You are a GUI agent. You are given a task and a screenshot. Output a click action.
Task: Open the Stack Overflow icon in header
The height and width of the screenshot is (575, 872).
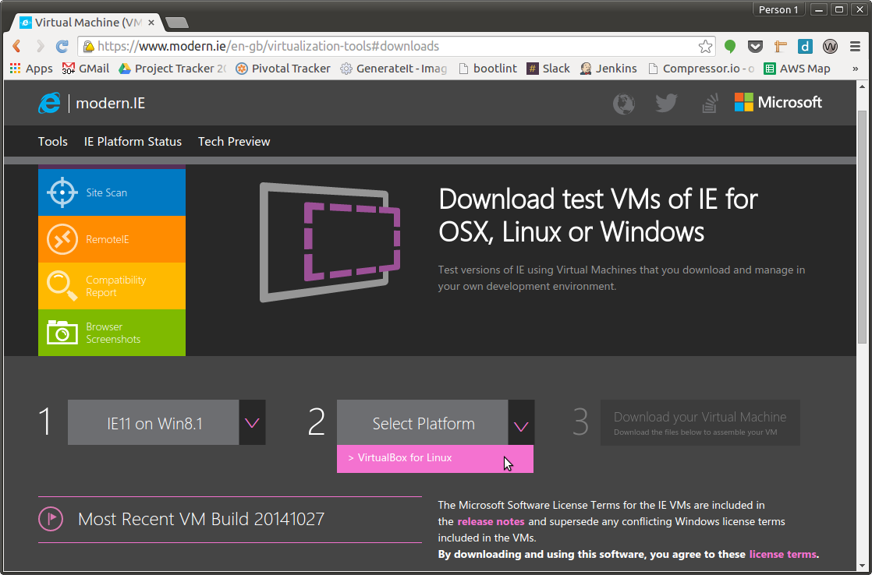click(x=710, y=104)
